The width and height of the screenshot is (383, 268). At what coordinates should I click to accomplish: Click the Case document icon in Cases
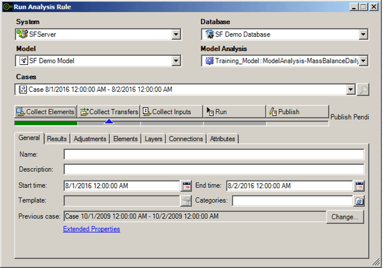(23, 90)
